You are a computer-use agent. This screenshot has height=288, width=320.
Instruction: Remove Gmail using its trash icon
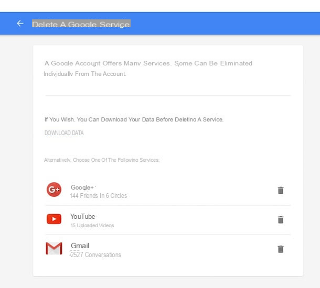pyautogui.click(x=281, y=249)
